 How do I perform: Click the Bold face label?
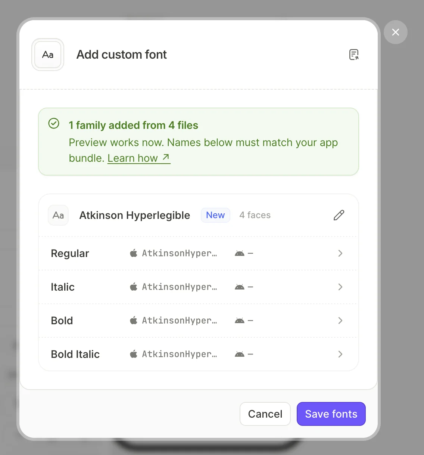click(x=62, y=321)
